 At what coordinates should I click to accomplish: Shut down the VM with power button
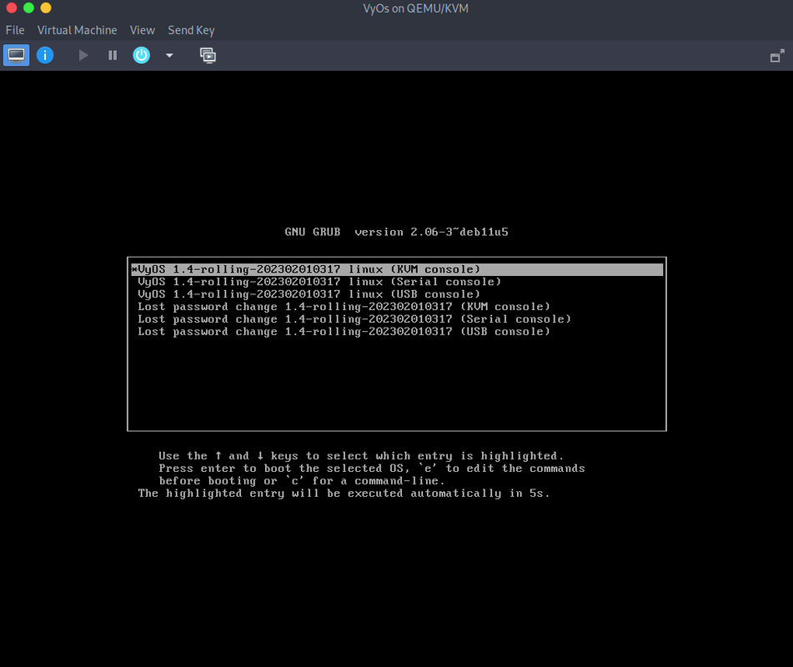(x=141, y=55)
